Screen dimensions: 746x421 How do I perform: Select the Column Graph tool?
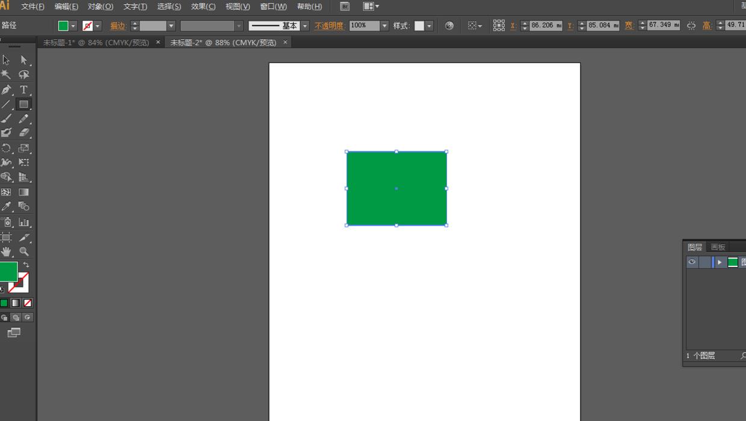click(x=23, y=223)
